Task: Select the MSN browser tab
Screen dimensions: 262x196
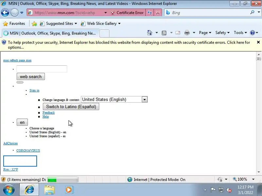Action: click(51, 33)
